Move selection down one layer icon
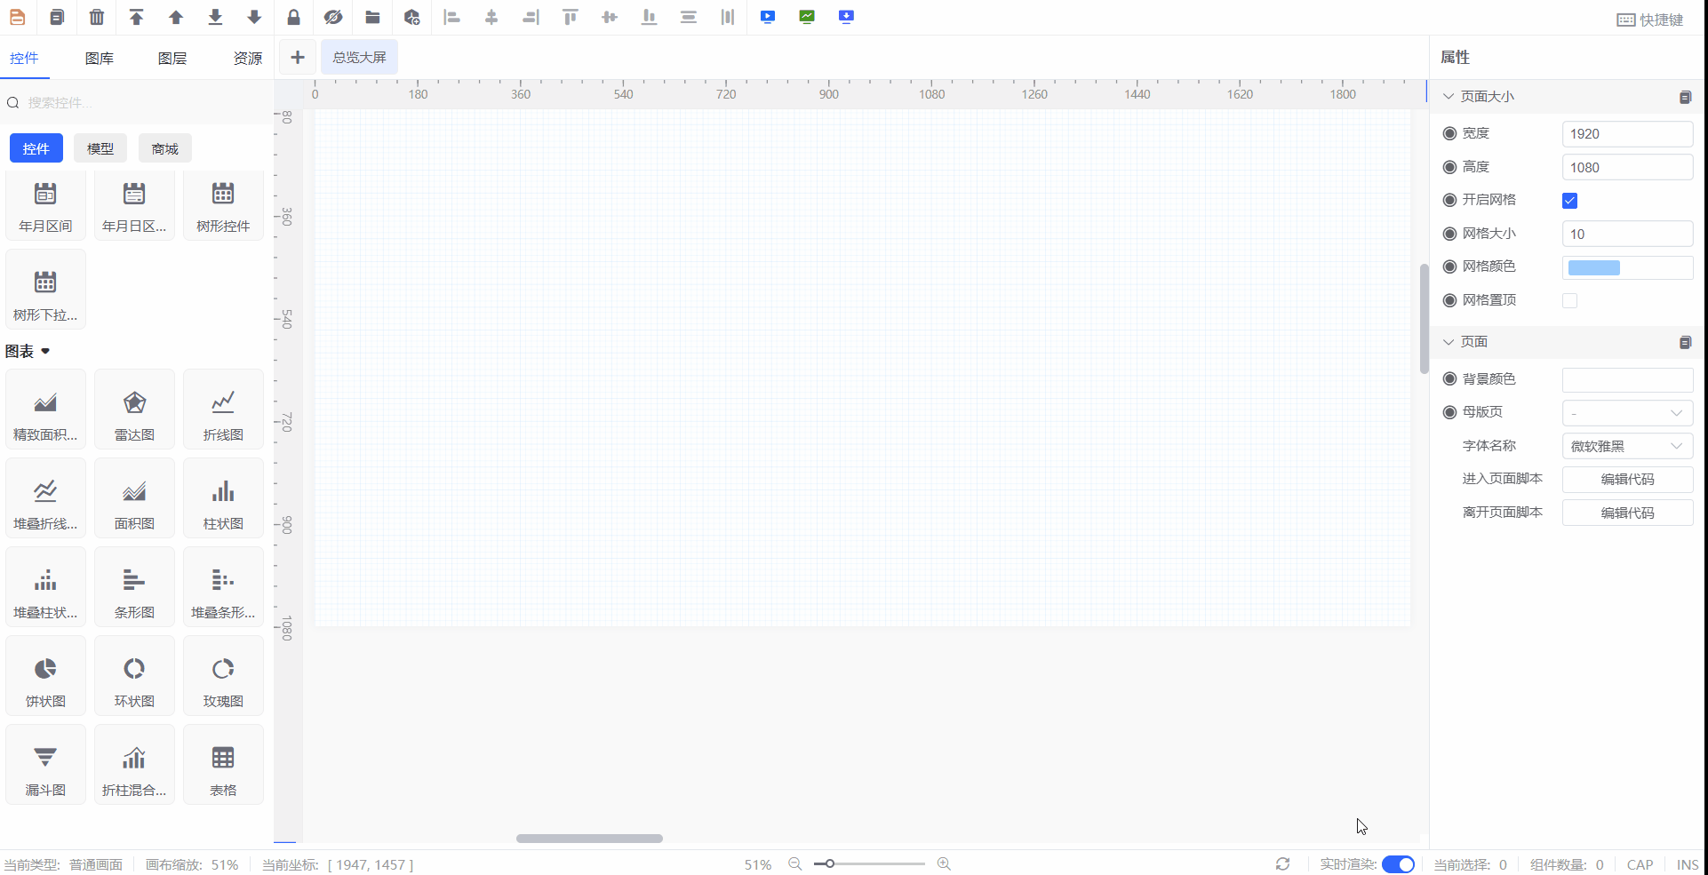This screenshot has width=1708, height=875. [254, 17]
